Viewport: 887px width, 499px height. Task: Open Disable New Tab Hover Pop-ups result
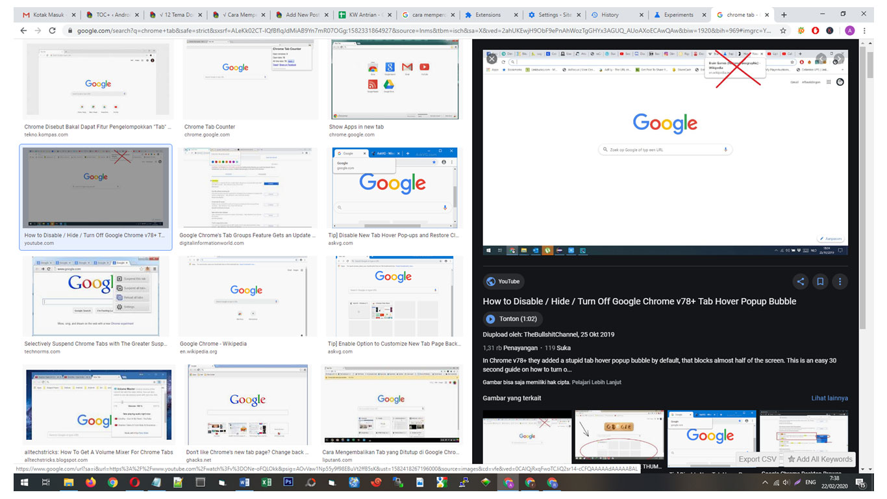pos(395,188)
